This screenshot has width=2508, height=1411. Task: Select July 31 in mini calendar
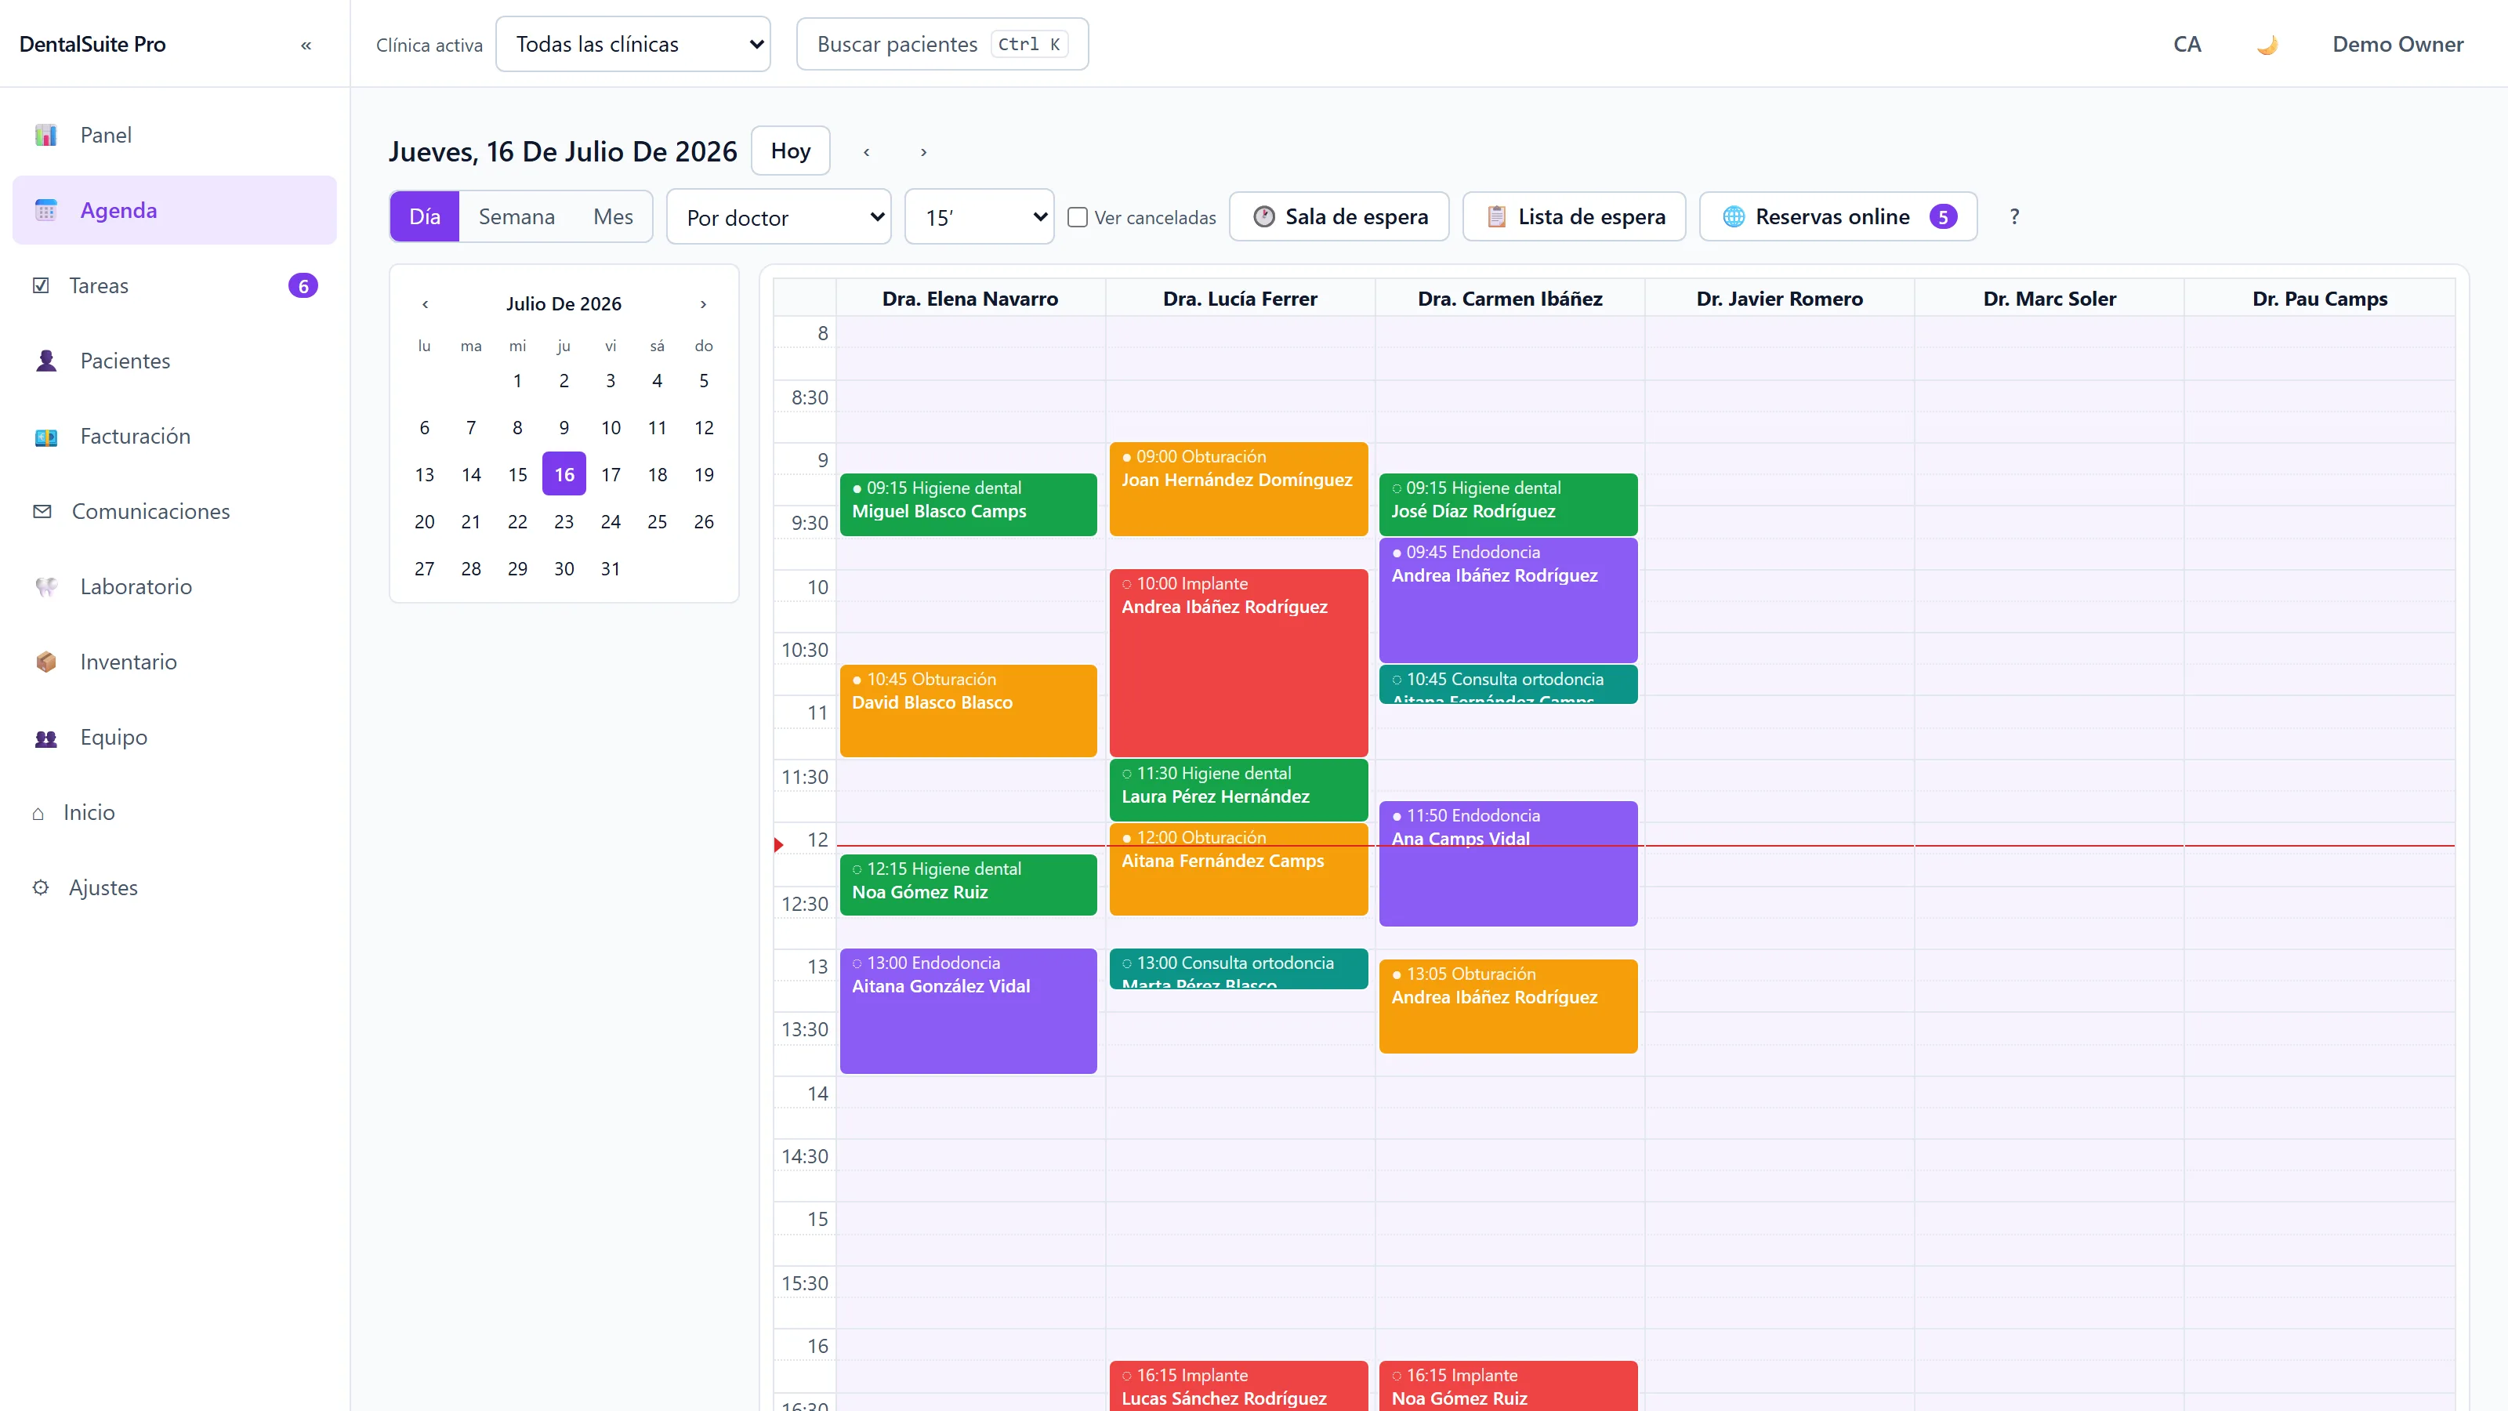611,568
